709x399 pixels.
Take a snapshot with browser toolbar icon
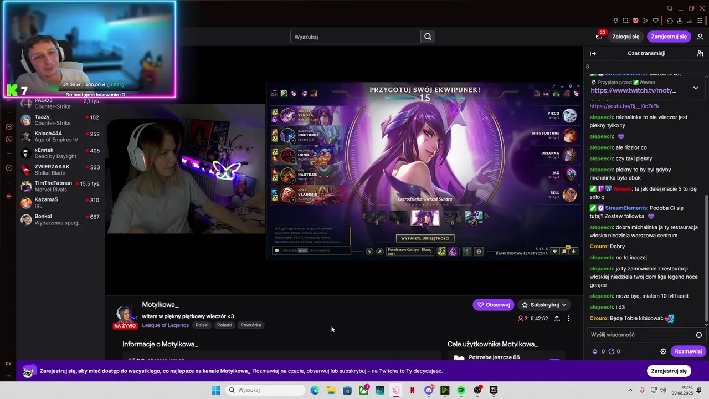pos(625,21)
